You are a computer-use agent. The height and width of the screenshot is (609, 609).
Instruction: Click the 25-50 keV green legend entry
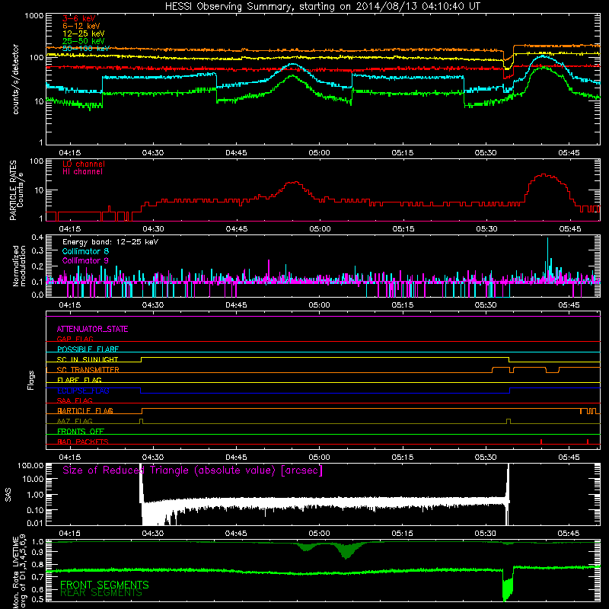click(84, 41)
